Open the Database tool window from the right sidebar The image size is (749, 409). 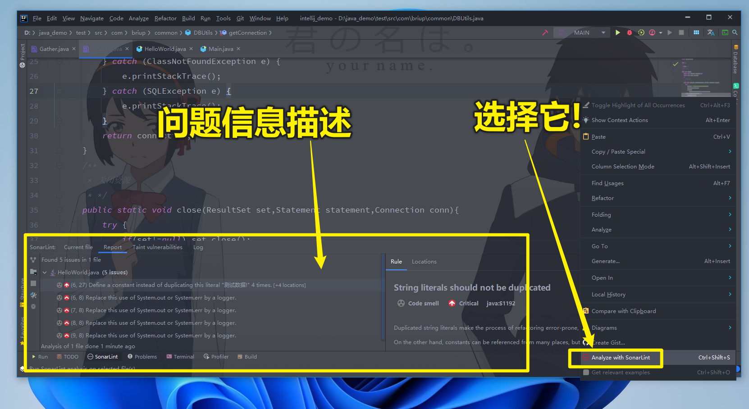point(735,59)
